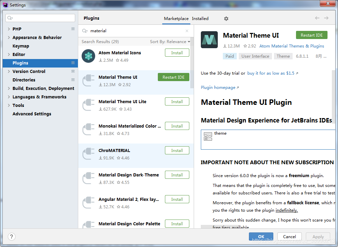Select Material Theme UI plugin row
The height and width of the screenshot is (247, 338).
click(136, 82)
